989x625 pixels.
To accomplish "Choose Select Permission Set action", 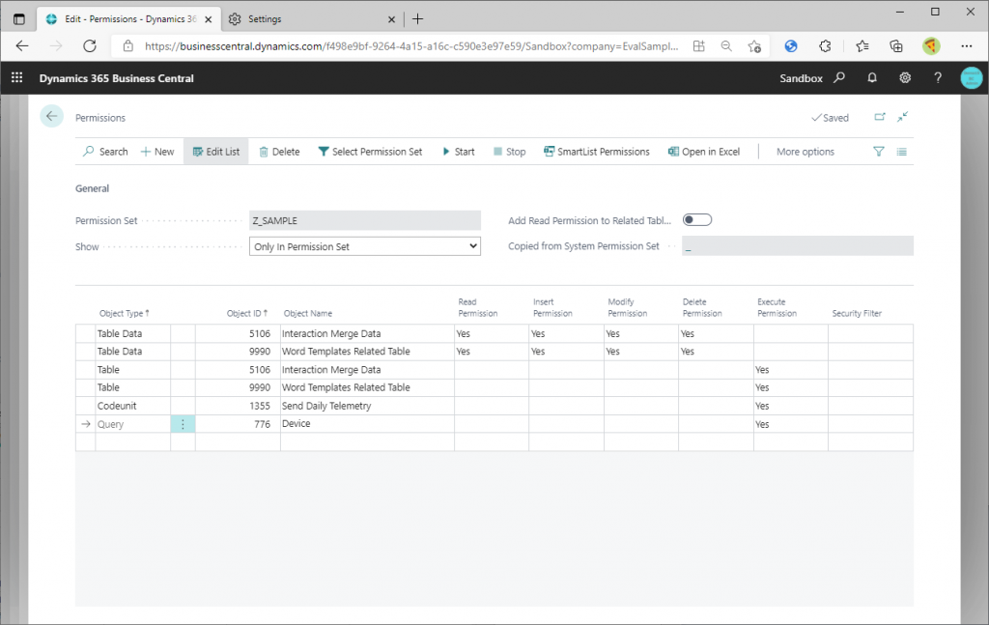I will point(370,152).
